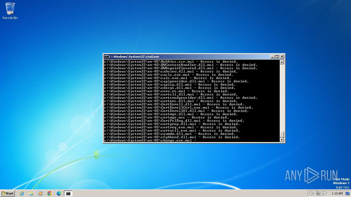
Task: Click the certreq.exe.mui output line
Action: (x=171, y=127)
